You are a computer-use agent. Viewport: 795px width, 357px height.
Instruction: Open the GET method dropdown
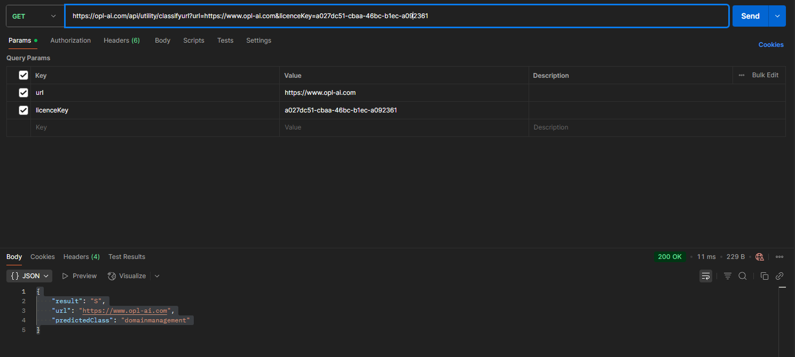tap(34, 16)
